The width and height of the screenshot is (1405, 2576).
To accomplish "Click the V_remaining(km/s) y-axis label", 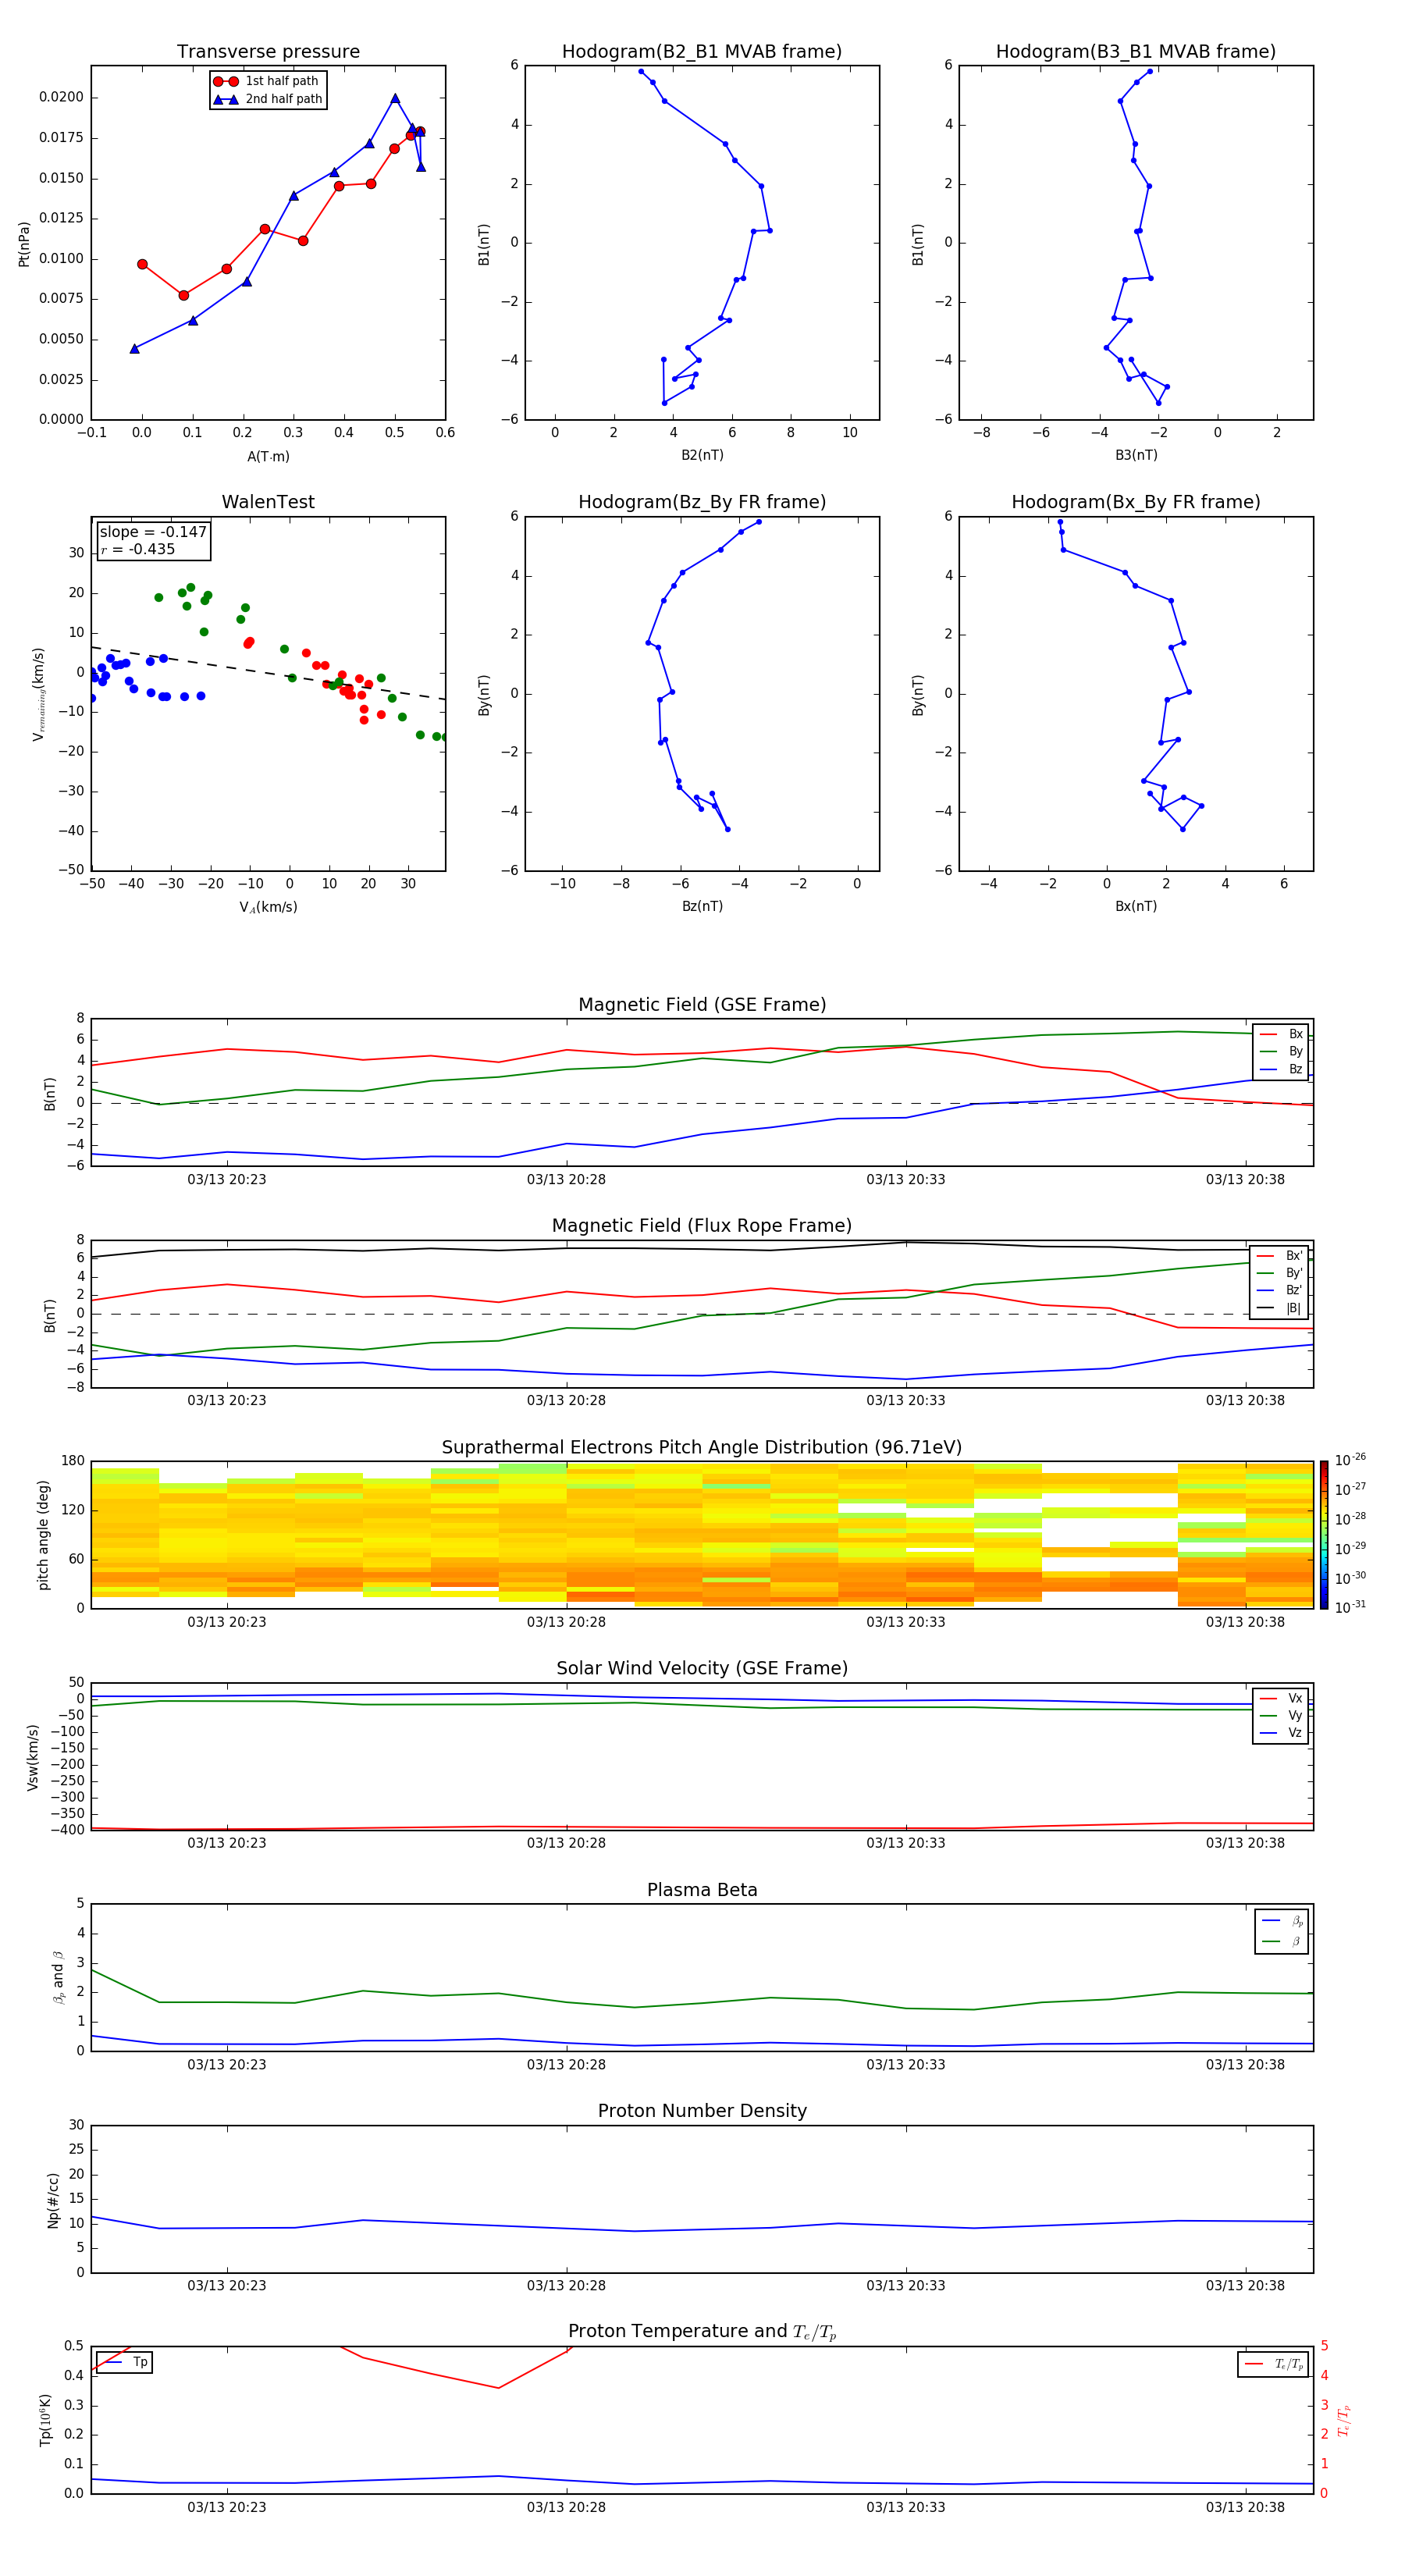I will pyautogui.click(x=38, y=694).
